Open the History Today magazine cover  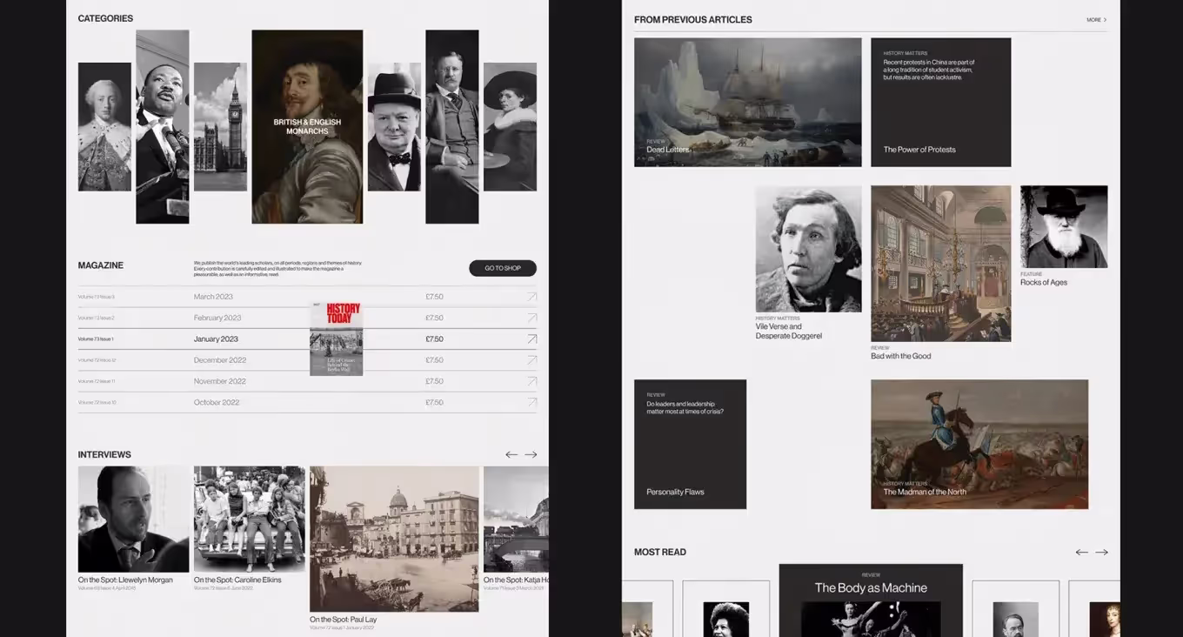point(337,339)
